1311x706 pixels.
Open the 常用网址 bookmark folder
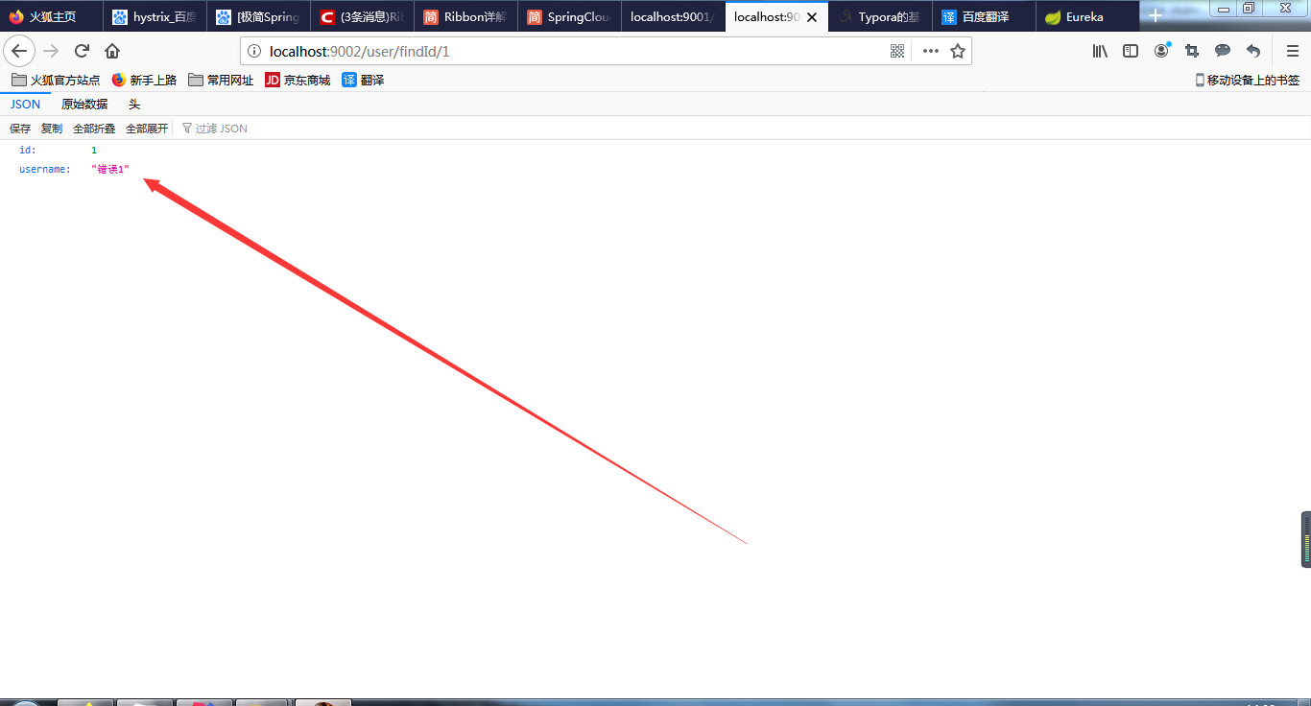(x=221, y=81)
